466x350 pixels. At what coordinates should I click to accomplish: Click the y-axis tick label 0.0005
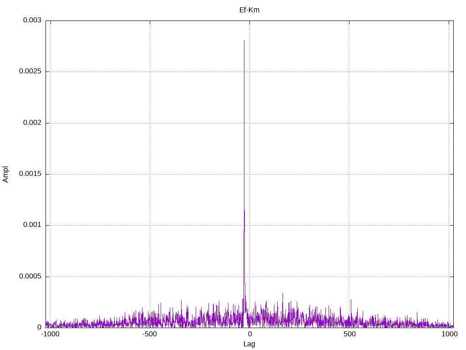(30, 277)
